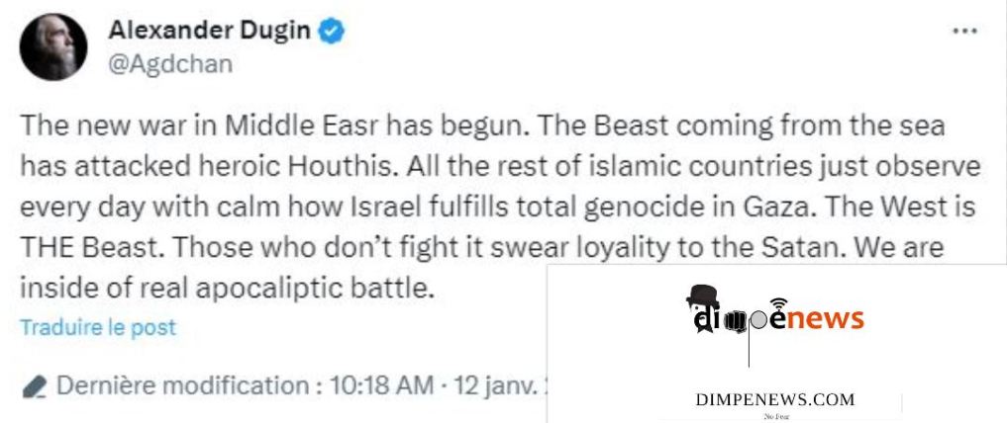The image size is (1007, 423).
Task: Click the Traduire le post link
Action: (x=98, y=327)
